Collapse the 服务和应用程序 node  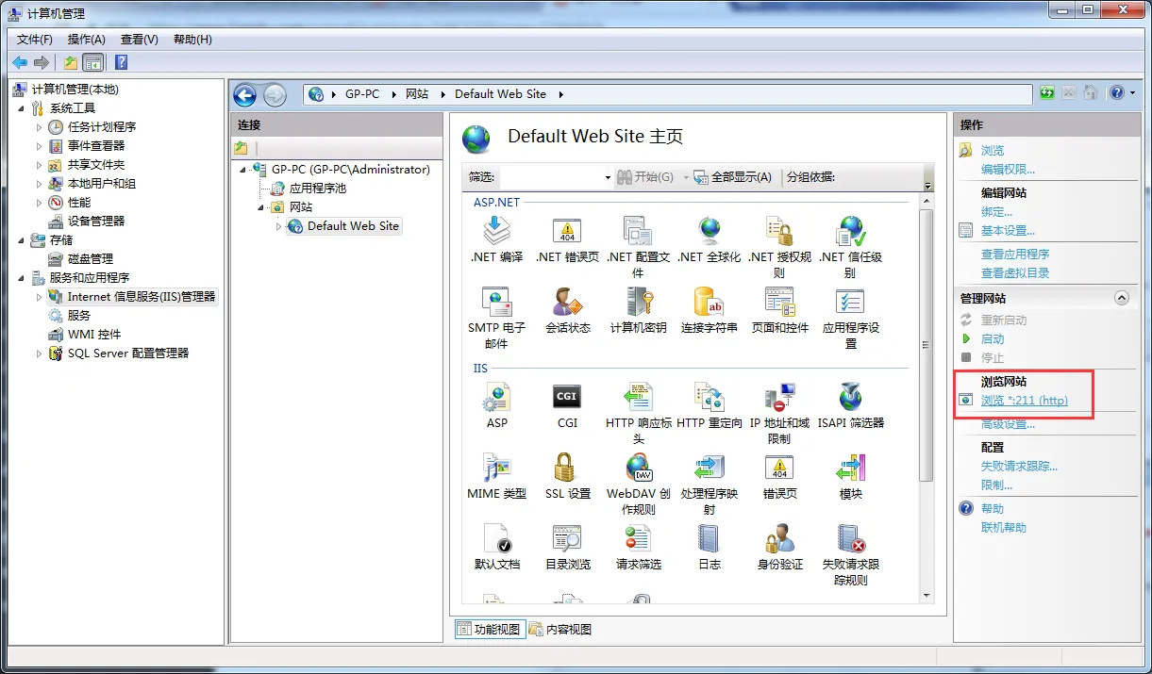tap(23, 278)
